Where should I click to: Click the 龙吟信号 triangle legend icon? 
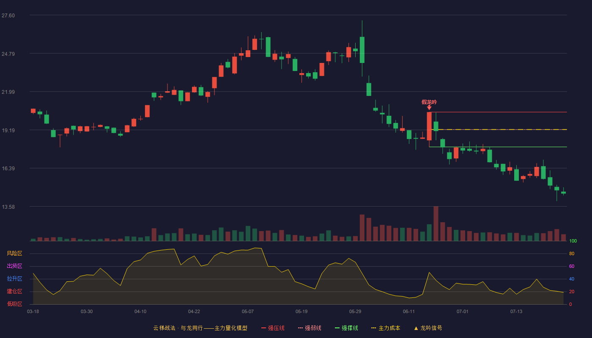pyautogui.click(x=416, y=328)
